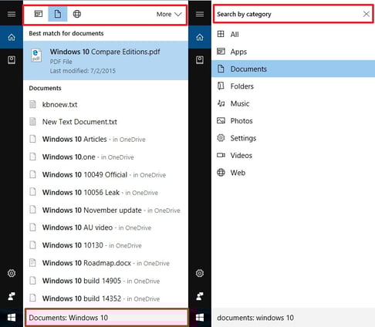The width and height of the screenshot is (375, 327).
Task: Choose the Music category
Action: [x=293, y=103]
